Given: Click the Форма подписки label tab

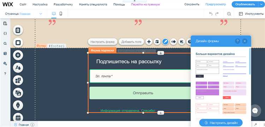Looking at the screenshot, I should 102,50.
